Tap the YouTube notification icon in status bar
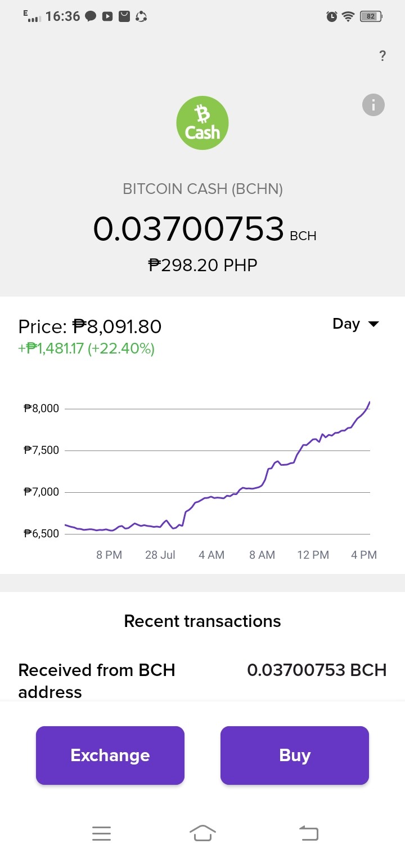 pos(107,16)
